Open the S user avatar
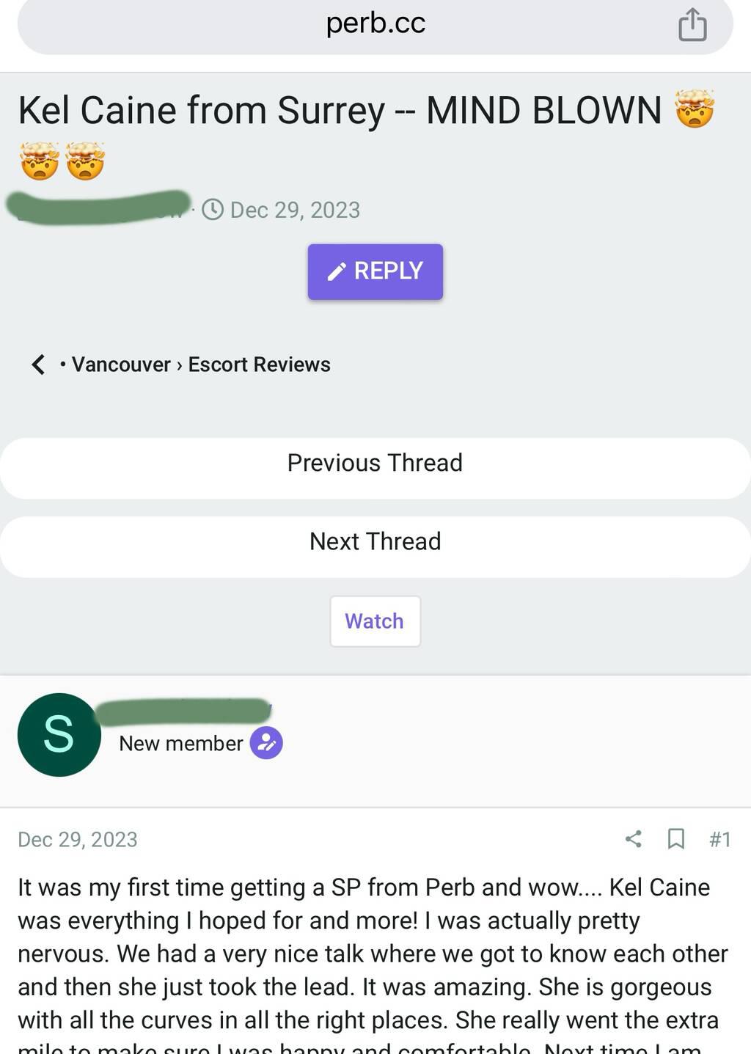This screenshot has height=1054, width=751. pyautogui.click(x=59, y=735)
